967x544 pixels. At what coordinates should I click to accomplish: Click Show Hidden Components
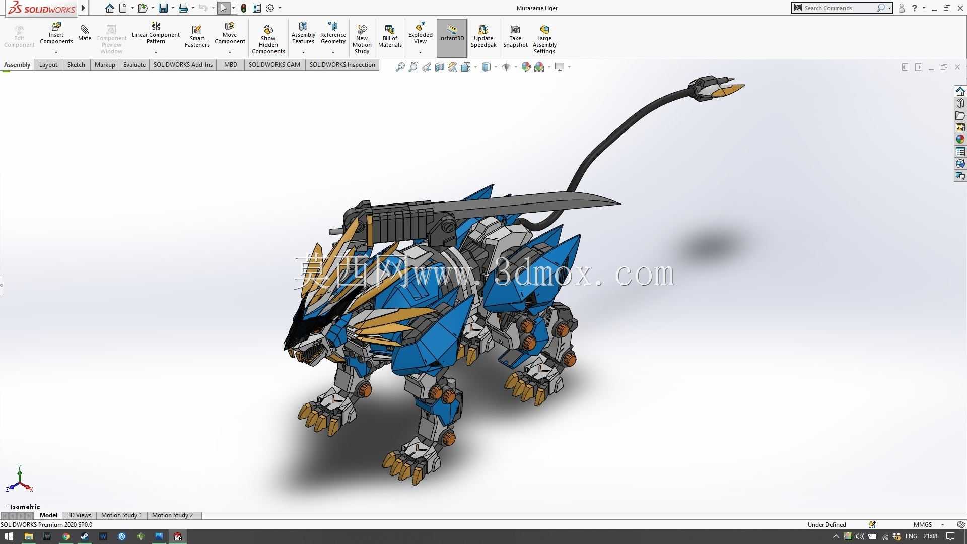(x=268, y=39)
